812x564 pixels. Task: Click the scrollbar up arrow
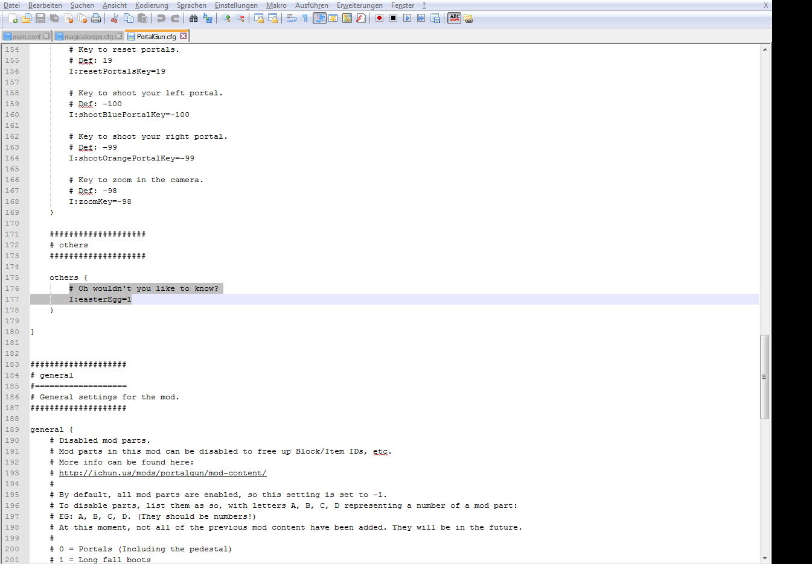click(x=764, y=49)
